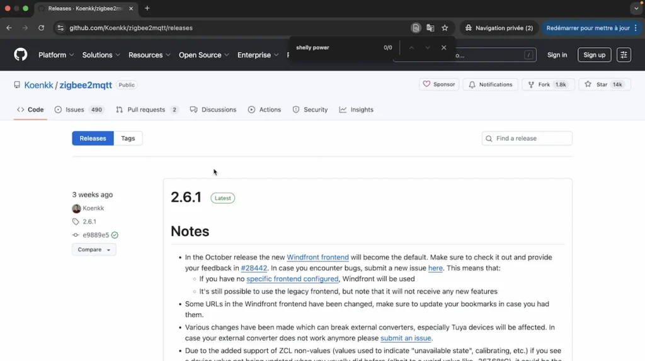Expand the Platform menu
This screenshot has width=645, height=361.
point(56,55)
